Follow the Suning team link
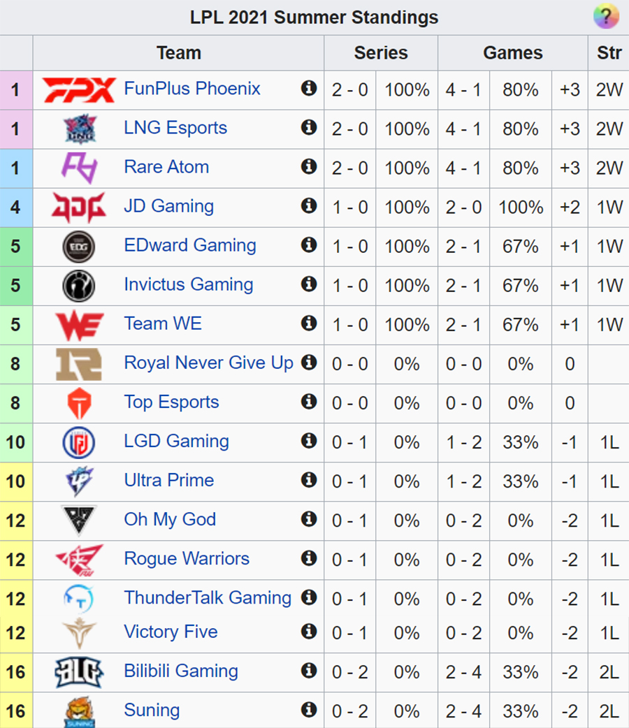 [152, 711]
